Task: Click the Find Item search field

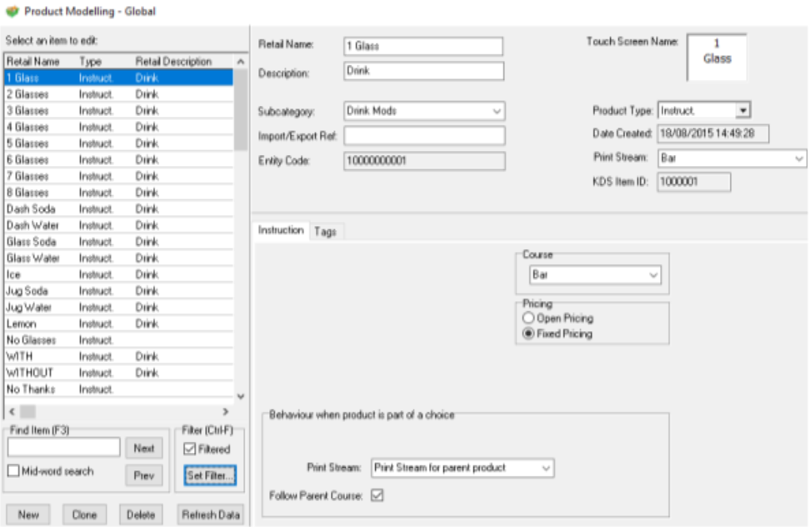Action: point(64,449)
